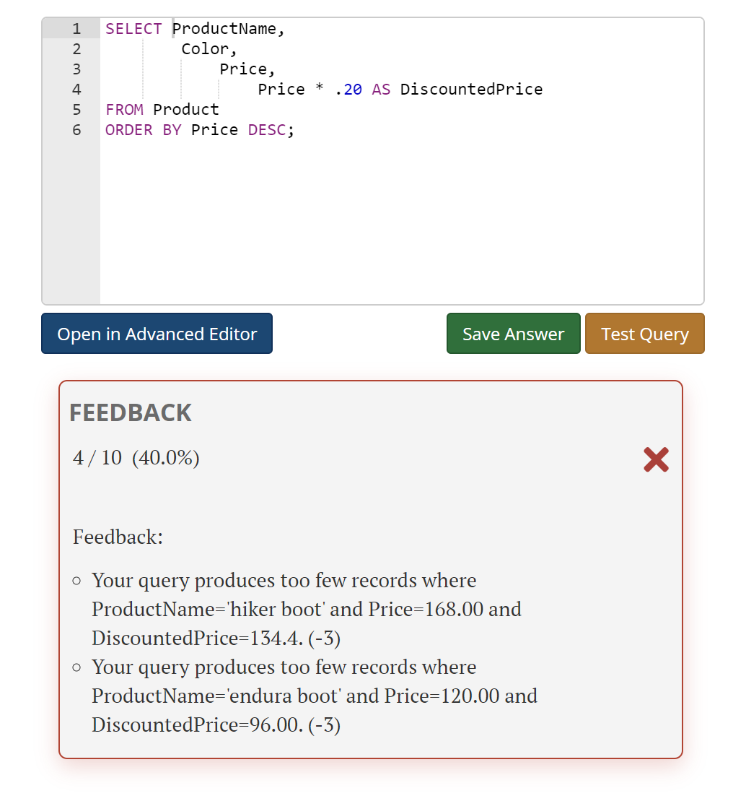The height and width of the screenshot is (796, 746).
Task: Click the ORDER BY clause on line 6
Action: point(144,129)
